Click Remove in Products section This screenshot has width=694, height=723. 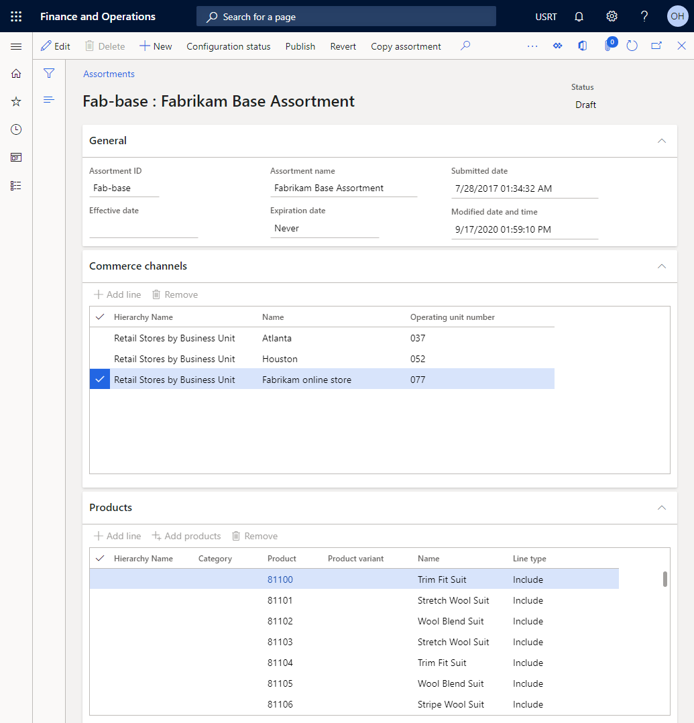[255, 537]
